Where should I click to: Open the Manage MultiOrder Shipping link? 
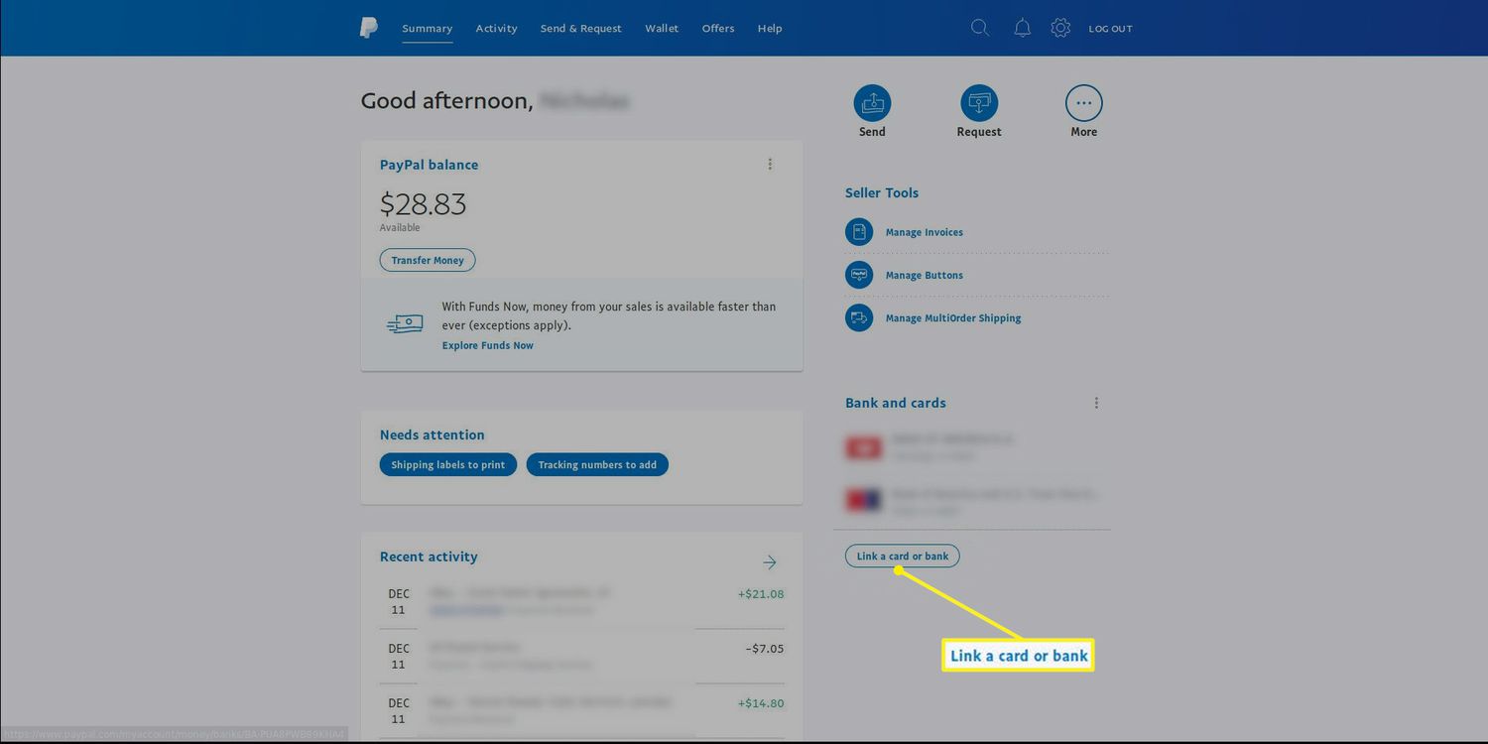[x=953, y=317]
